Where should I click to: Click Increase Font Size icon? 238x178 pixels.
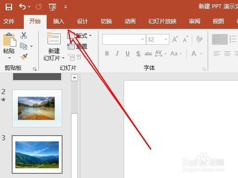click(175, 39)
